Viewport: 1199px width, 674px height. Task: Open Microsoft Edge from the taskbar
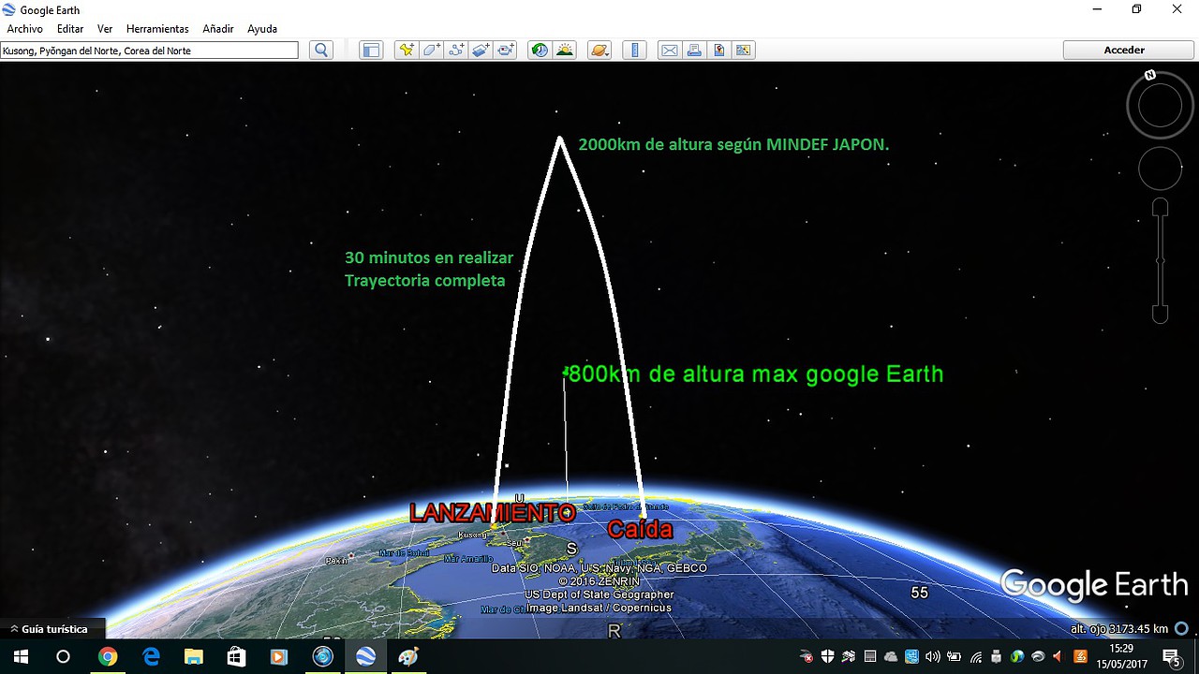(x=151, y=657)
